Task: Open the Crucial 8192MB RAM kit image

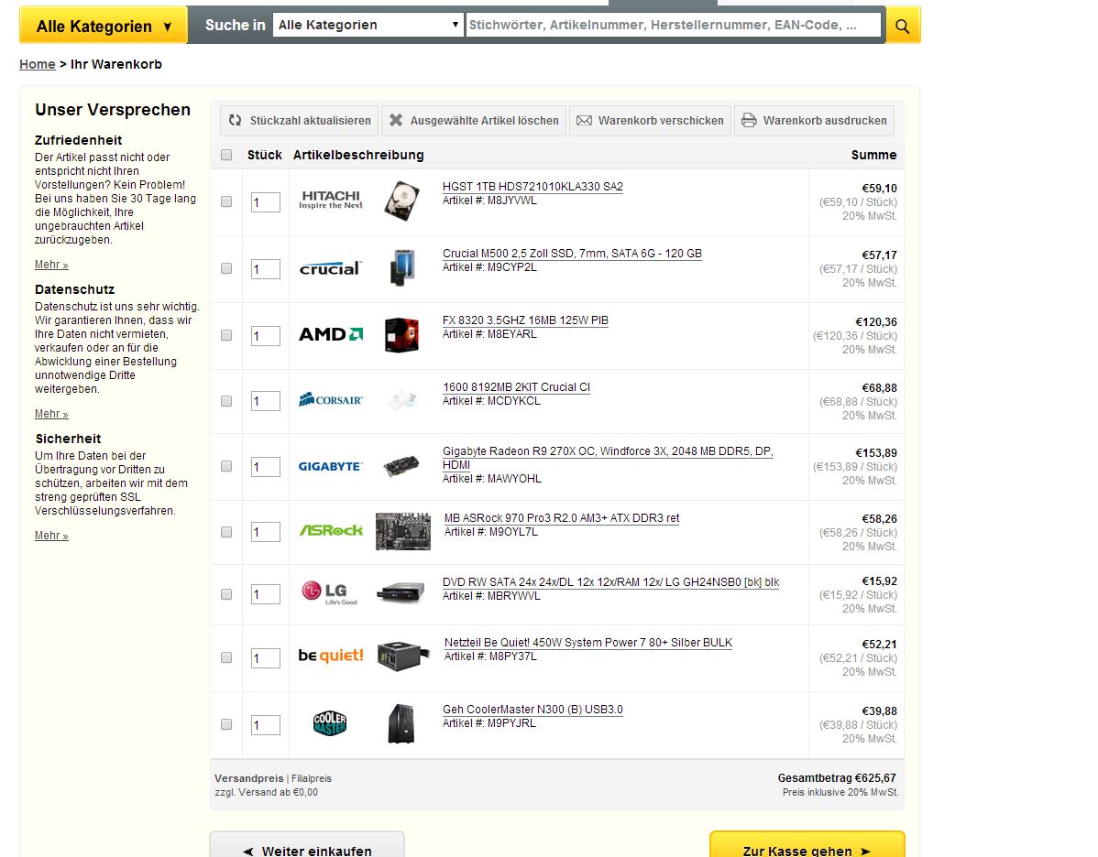Action: point(402,400)
